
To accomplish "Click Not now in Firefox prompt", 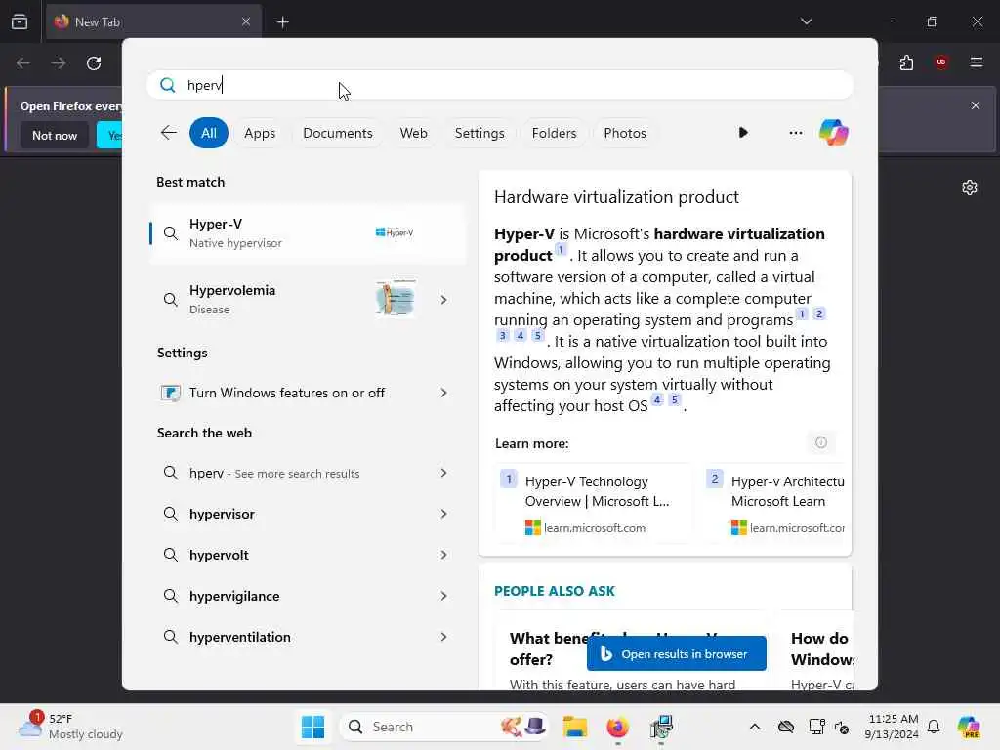I will pos(55,135).
